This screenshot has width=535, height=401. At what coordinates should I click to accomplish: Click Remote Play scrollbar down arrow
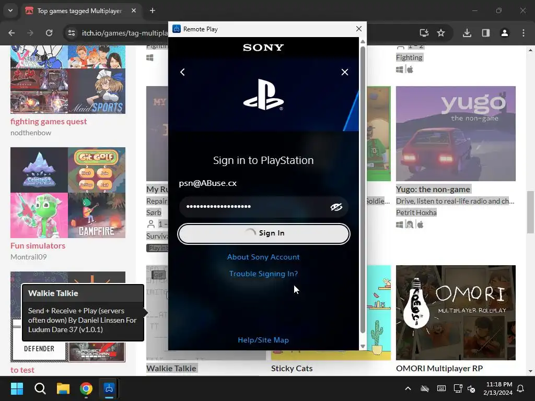[x=363, y=346]
